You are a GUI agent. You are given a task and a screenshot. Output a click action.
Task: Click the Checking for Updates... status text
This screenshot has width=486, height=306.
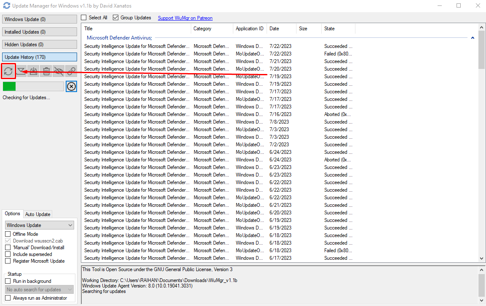click(27, 98)
